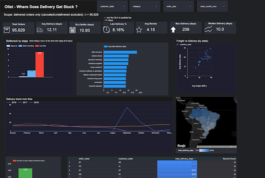Click the Max Delivery value 209
This screenshot has height=178, width=265.
click(x=186, y=29)
